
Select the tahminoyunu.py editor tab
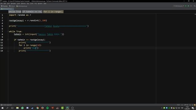[7, 9]
